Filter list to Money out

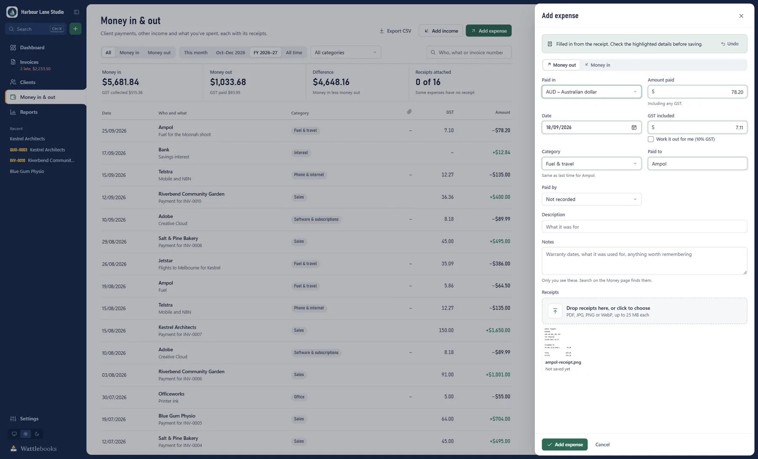point(159,53)
